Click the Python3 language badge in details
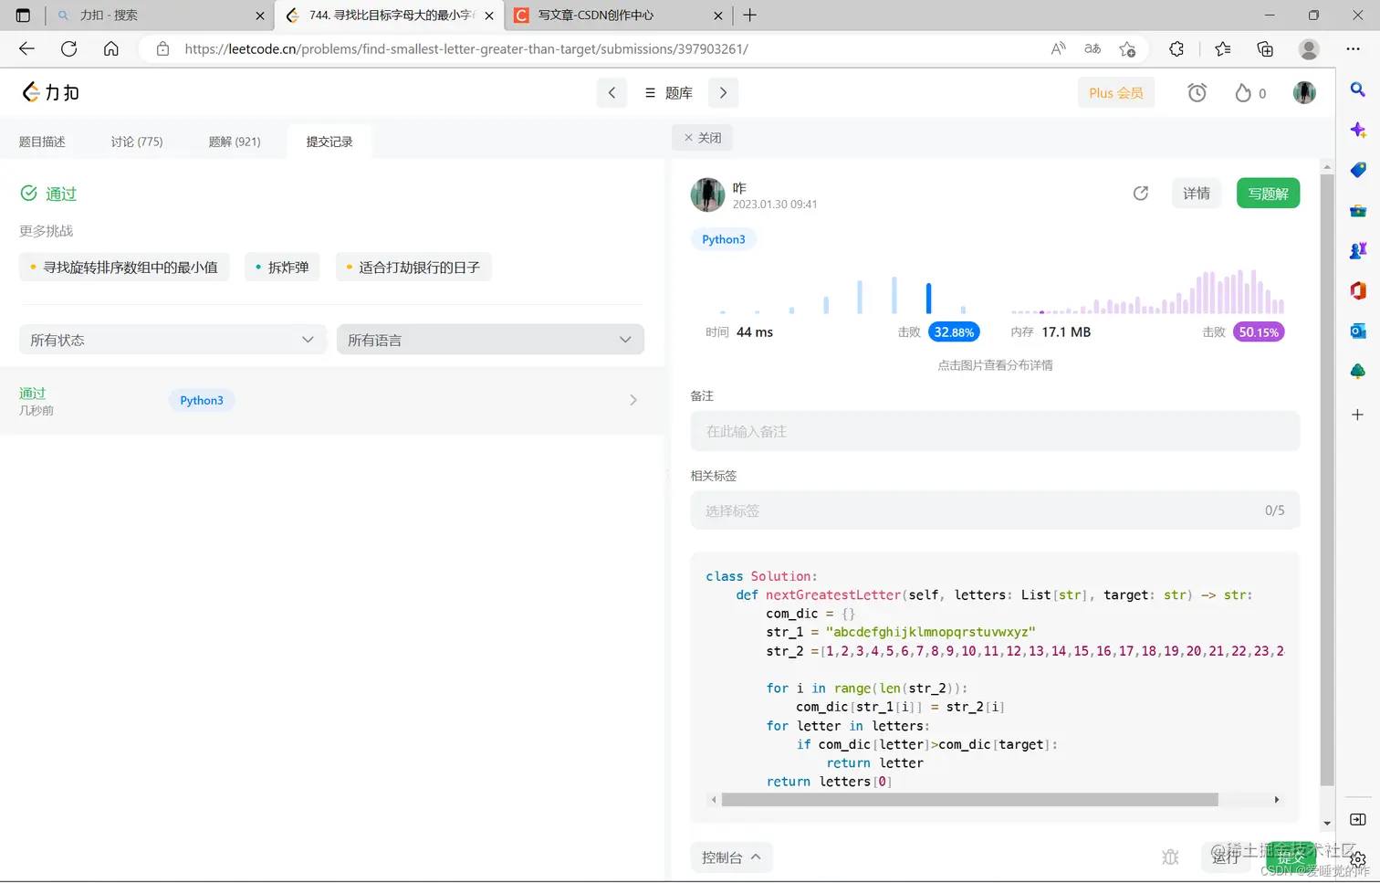The image size is (1380, 883). (x=724, y=239)
